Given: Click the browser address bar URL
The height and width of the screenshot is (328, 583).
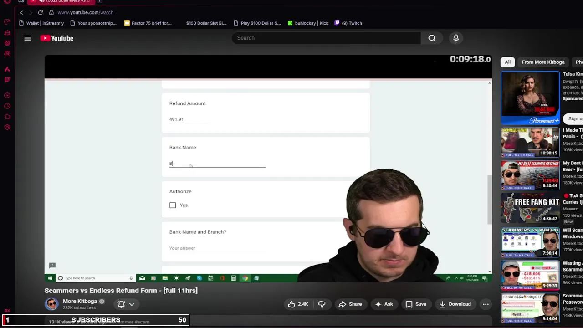Looking at the screenshot, I should (x=85, y=13).
